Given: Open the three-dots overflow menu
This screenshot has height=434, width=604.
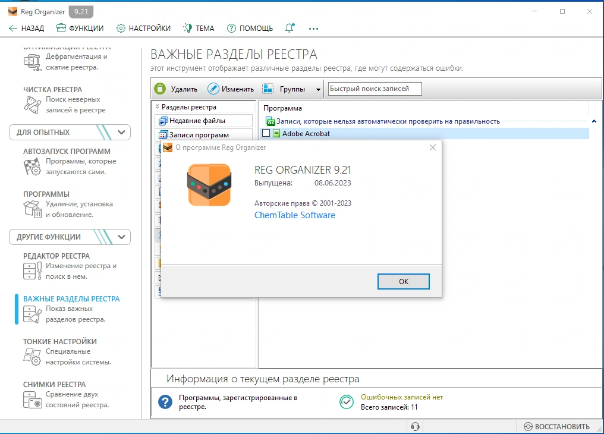Looking at the screenshot, I should pos(313,29).
